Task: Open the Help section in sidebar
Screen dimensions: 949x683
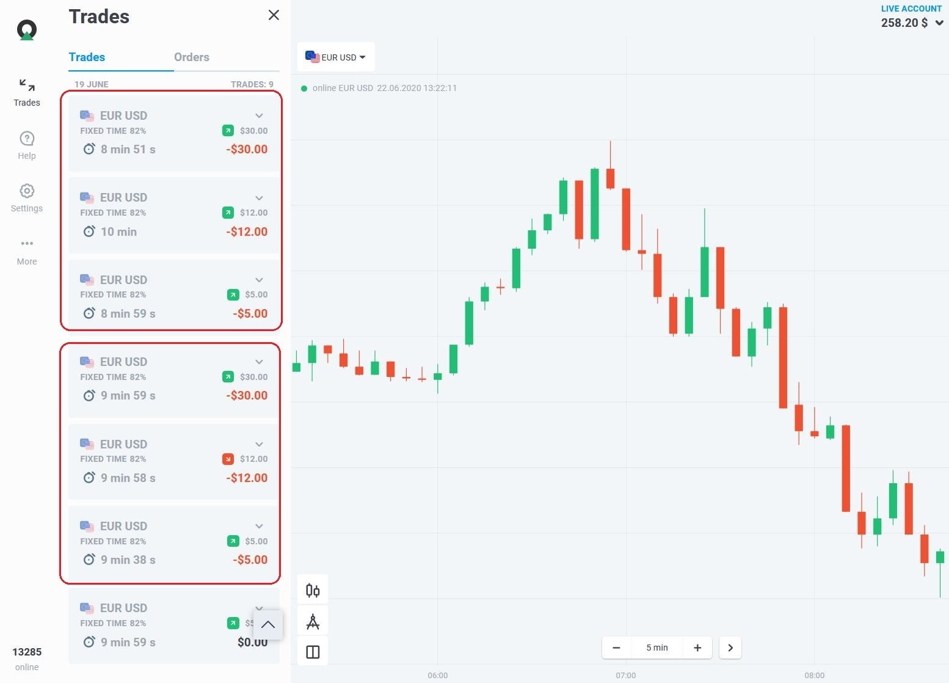Action: tap(27, 145)
